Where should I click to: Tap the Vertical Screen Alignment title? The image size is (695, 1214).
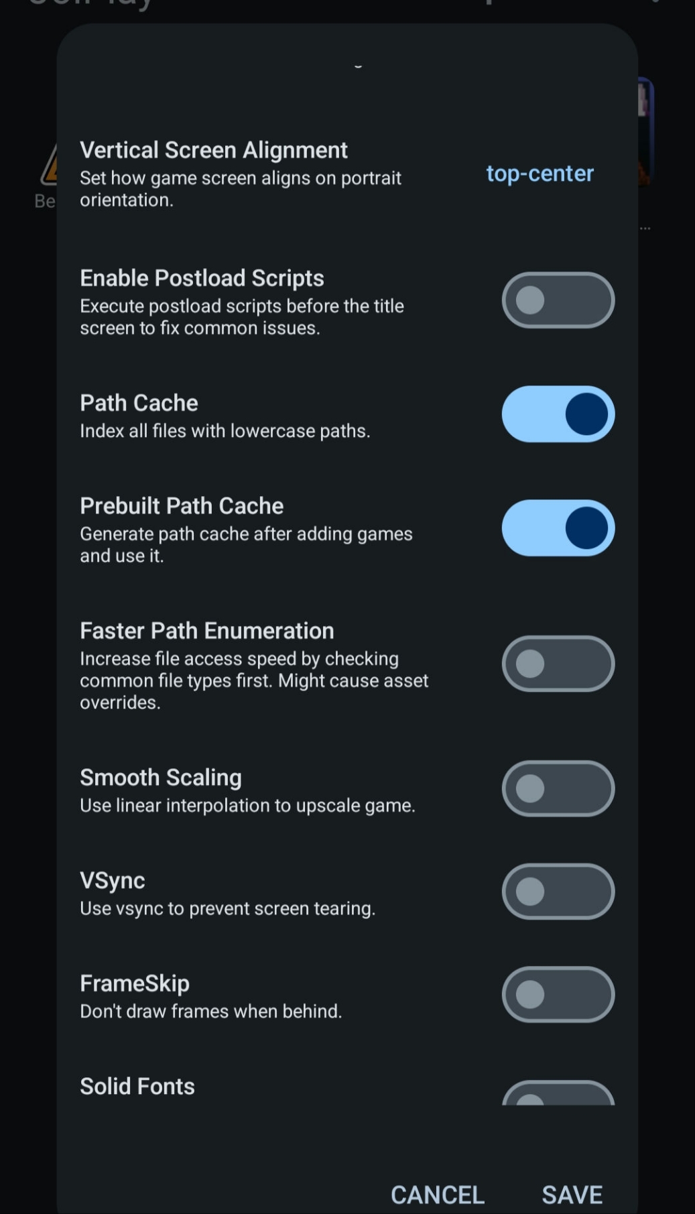pos(214,149)
